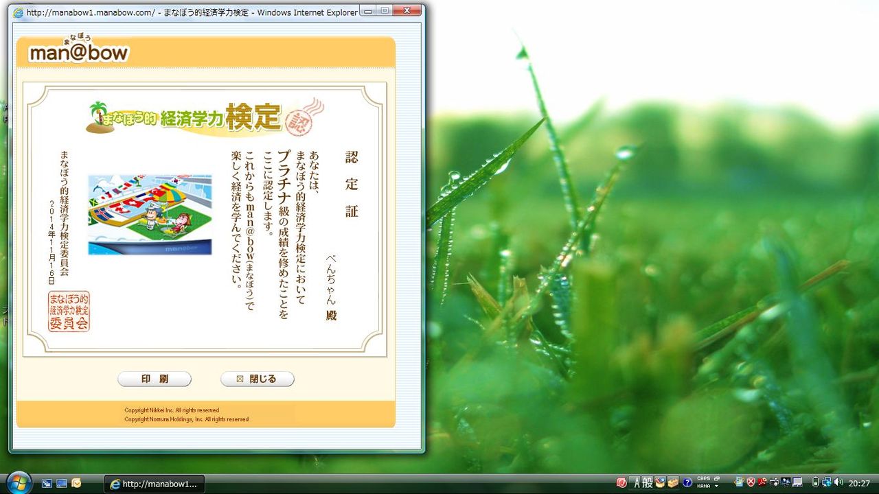The height and width of the screenshot is (494, 879).
Task: Click the red Adobe tray icon
Action: pyautogui.click(x=762, y=482)
